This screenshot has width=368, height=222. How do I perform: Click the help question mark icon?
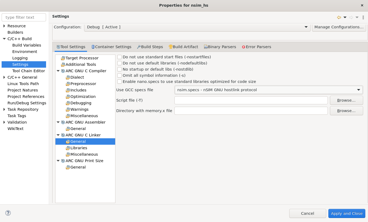8,213
